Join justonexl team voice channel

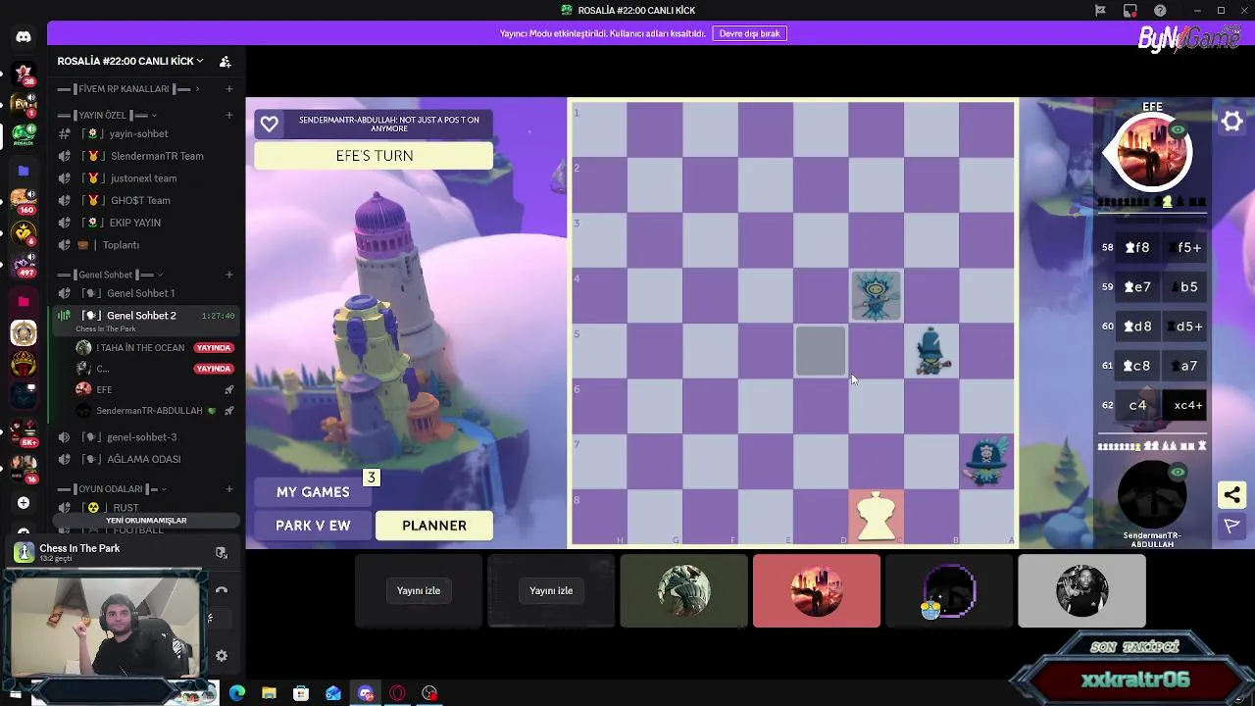click(146, 178)
